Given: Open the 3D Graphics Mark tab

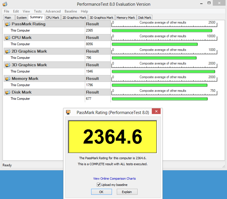Looking at the screenshot, I should pos(101,18).
